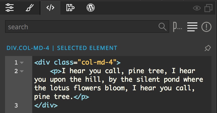Toggle the text wrap lines icon

(x=192, y=27)
